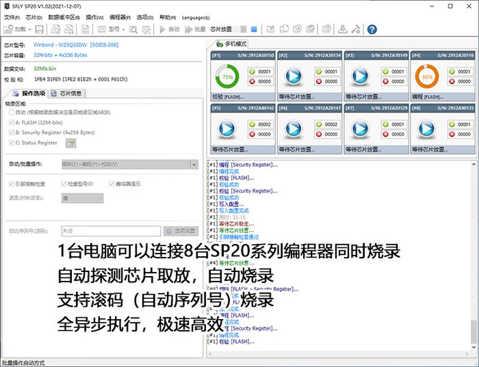Click the Status Register config icon
The height and width of the screenshot is (367, 479).
[71, 143]
